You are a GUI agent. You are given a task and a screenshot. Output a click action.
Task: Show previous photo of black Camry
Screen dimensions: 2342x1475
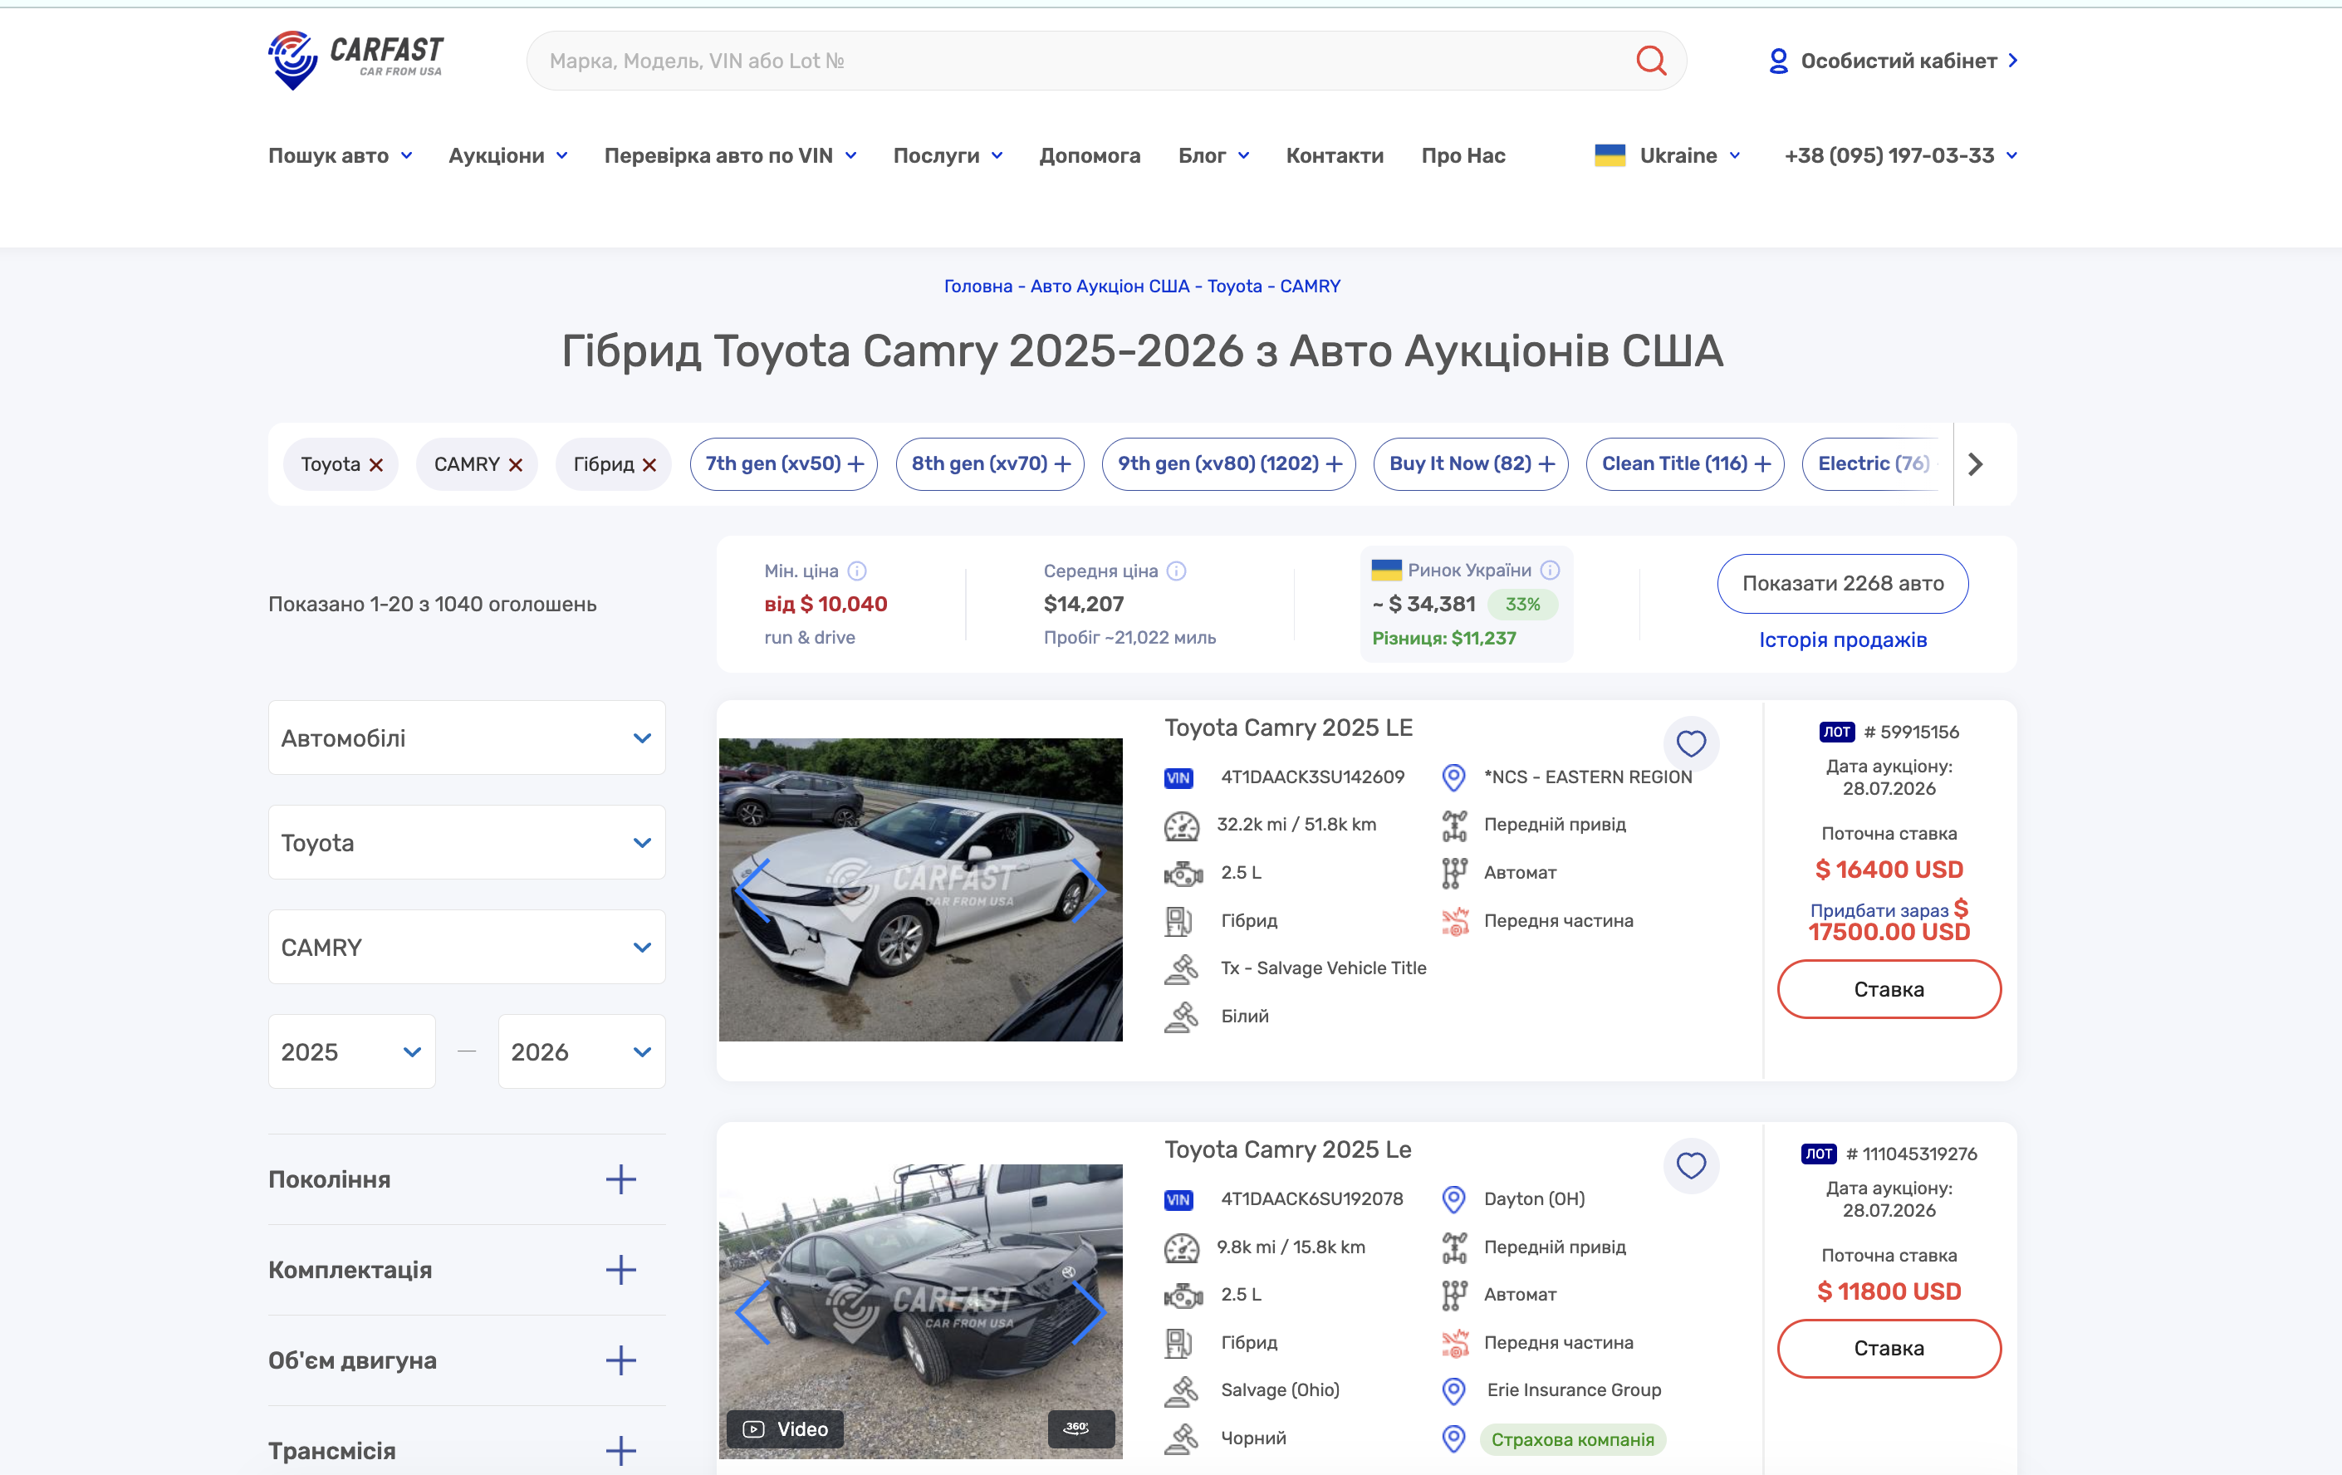[x=752, y=1311]
